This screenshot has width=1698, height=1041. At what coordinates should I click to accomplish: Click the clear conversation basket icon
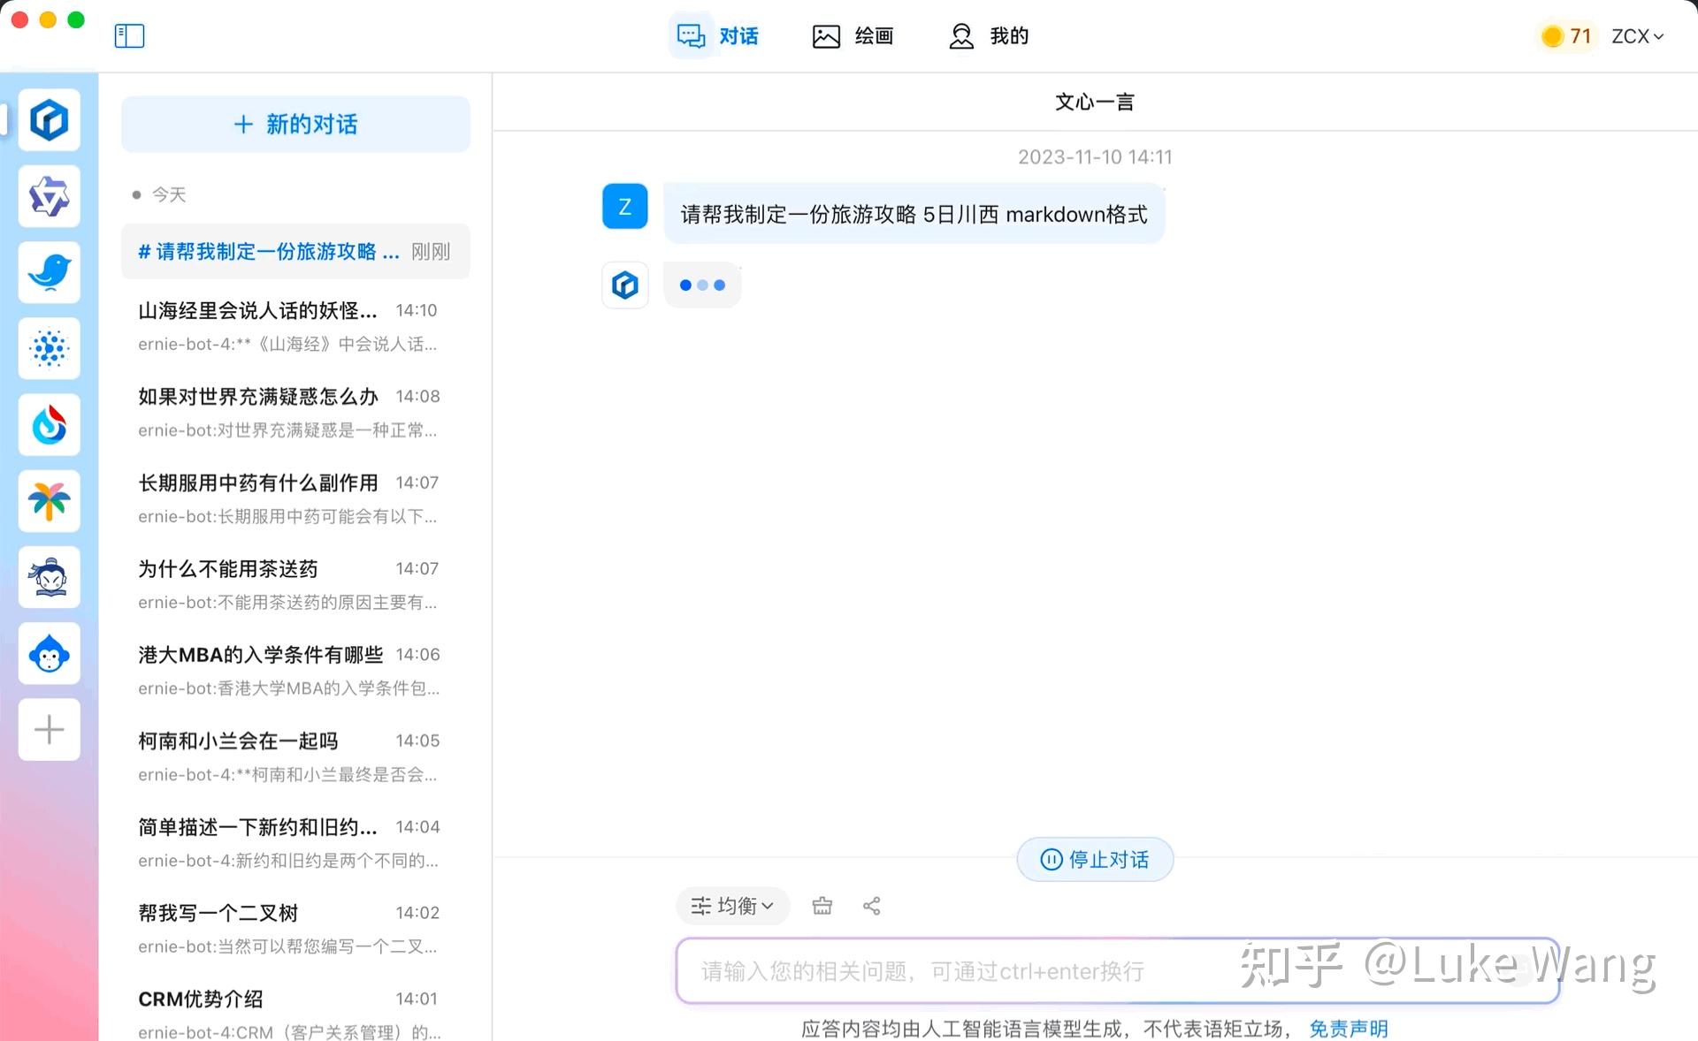pyautogui.click(x=822, y=906)
